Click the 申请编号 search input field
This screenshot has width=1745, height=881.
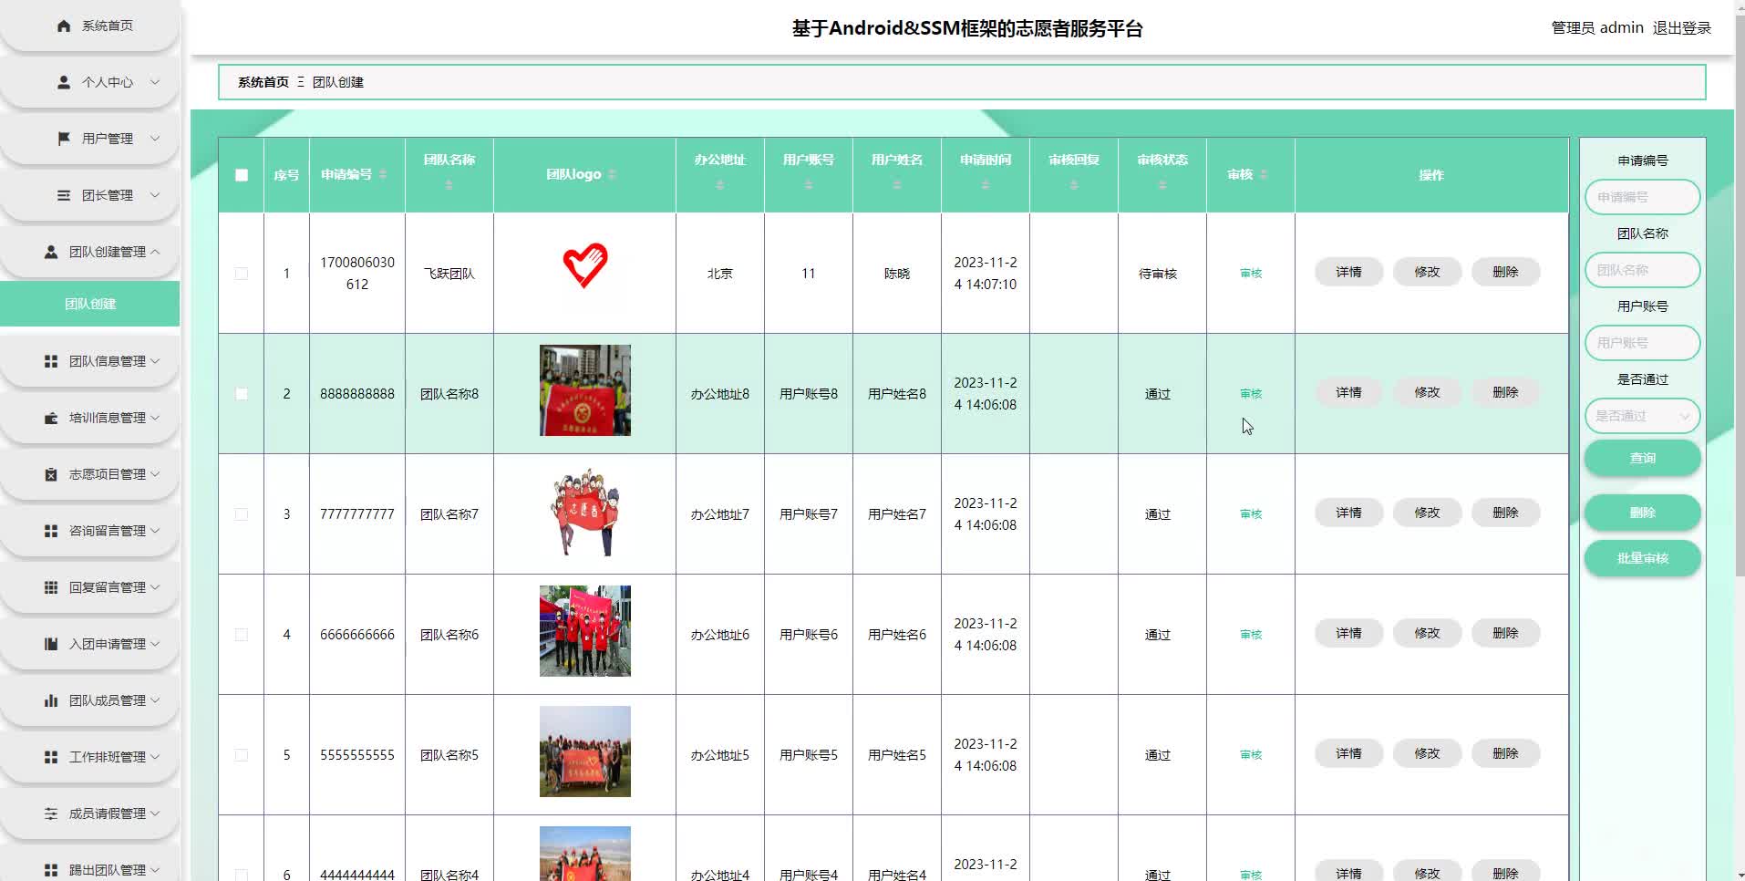click(x=1642, y=197)
